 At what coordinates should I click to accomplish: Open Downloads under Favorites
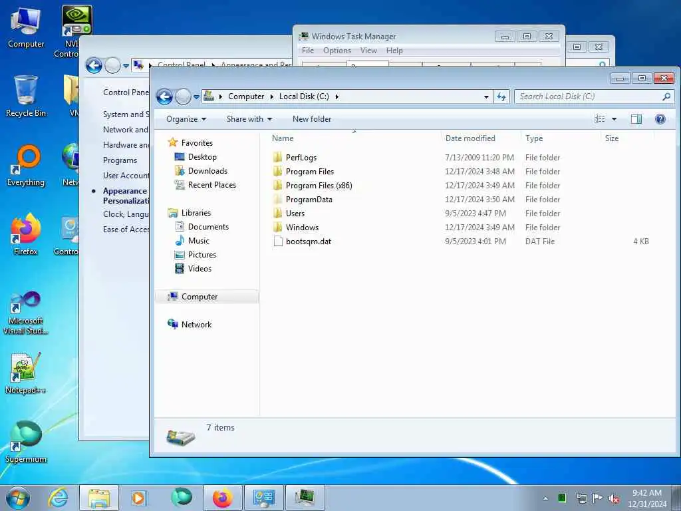click(207, 171)
